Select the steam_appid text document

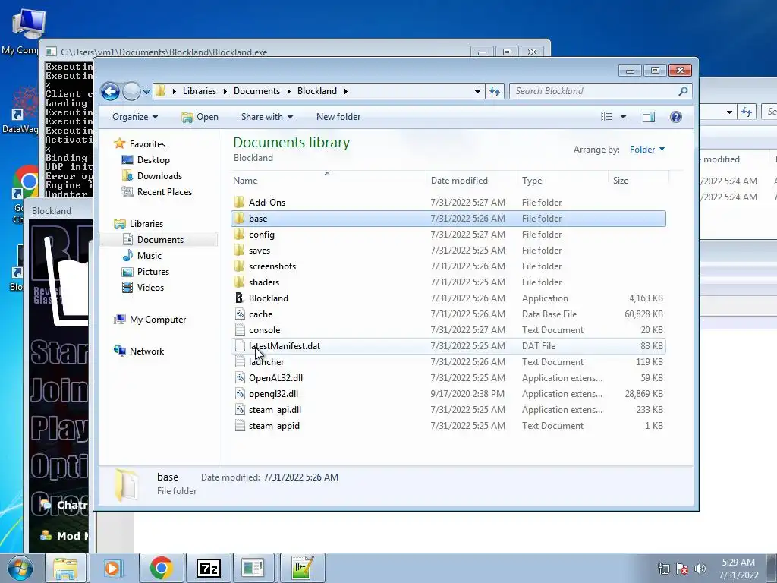pyautogui.click(x=448, y=425)
